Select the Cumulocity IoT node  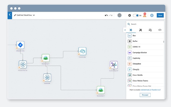pos(114,65)
